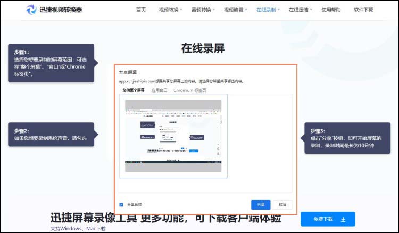This screenshot has width=399, height=233.
Task: Click the 步骤1: tooltip text
Action: (x=21, y=52)
